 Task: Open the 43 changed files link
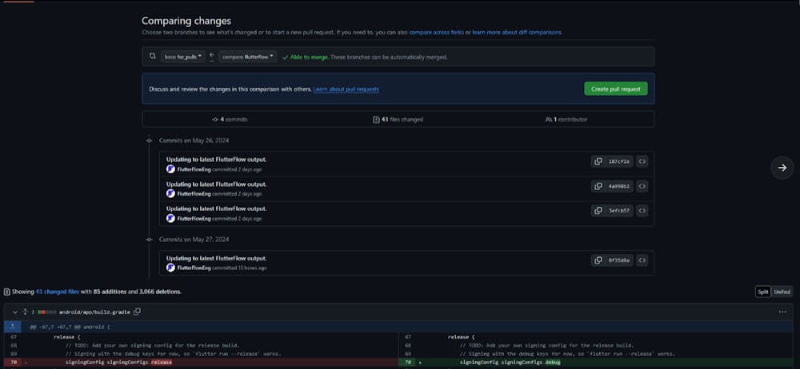pos(57,292)
